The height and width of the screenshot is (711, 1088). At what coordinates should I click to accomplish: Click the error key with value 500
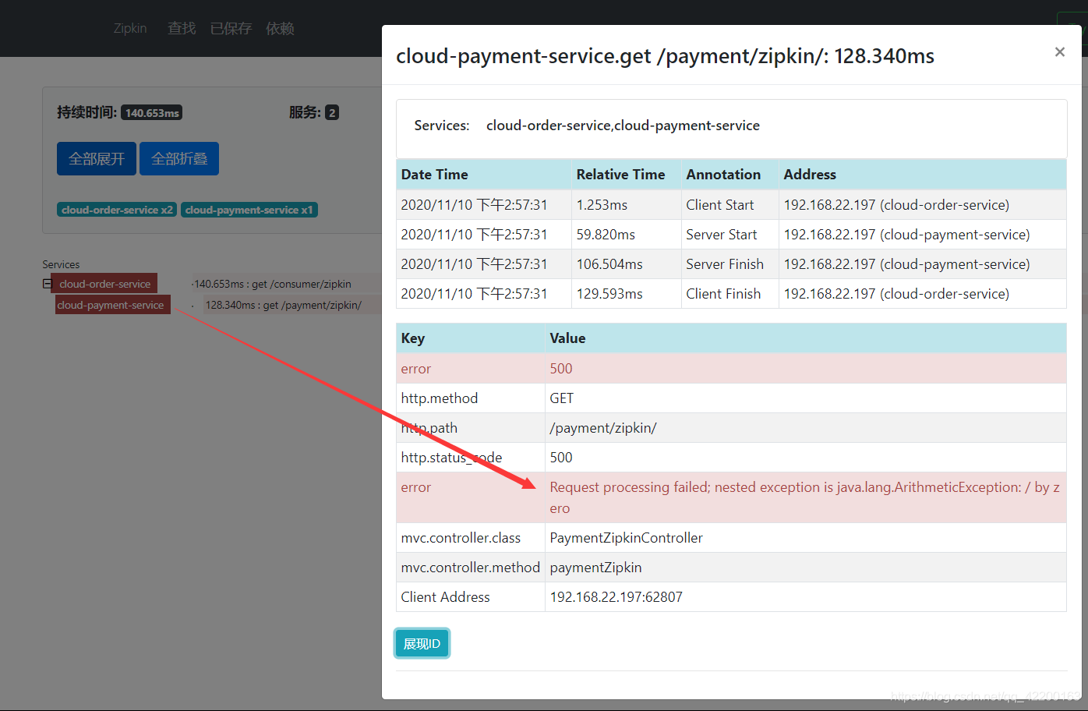416,369
